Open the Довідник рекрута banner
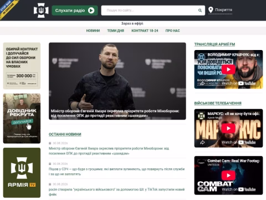 [x=22, y=118]
